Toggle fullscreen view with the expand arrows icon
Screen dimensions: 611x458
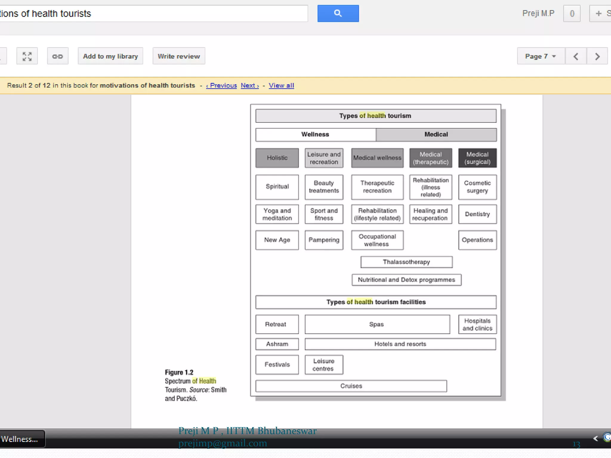(27, 56)
